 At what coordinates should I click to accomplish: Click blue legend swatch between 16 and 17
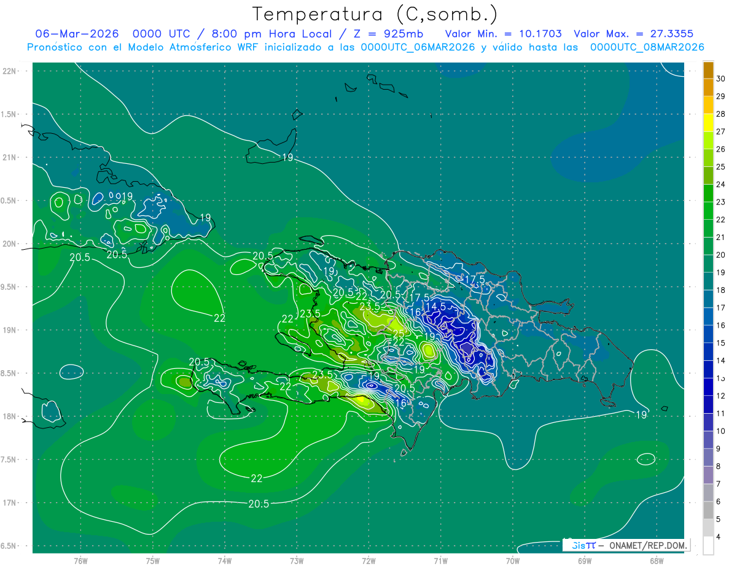708,317
